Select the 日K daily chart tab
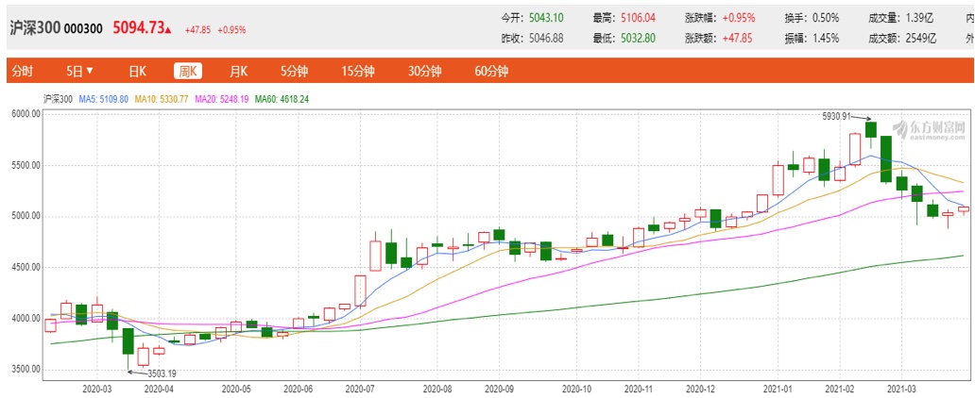The image size is (975, 398). pos(137,71)
